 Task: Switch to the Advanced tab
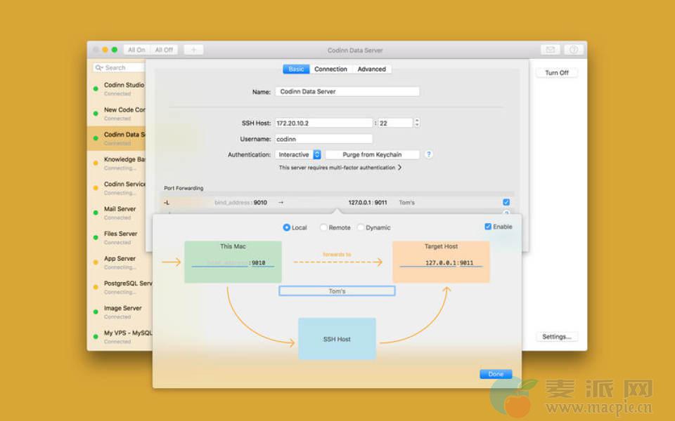coord(371,69)
